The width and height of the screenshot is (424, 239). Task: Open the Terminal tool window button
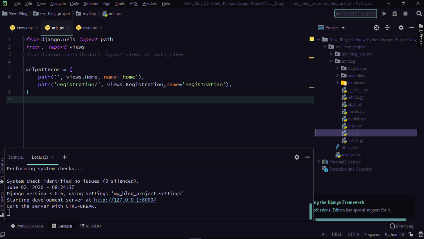click(x=62, y=226)
